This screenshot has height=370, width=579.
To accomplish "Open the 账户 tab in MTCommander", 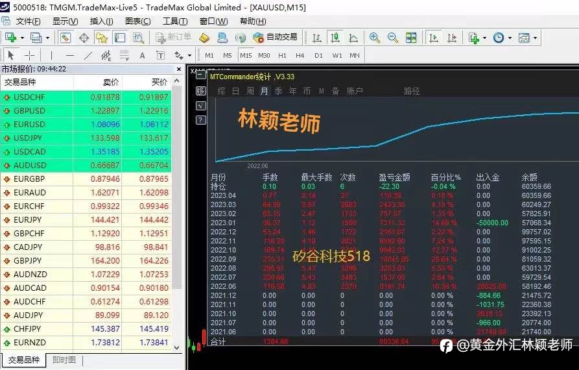I will click(355, 91).
